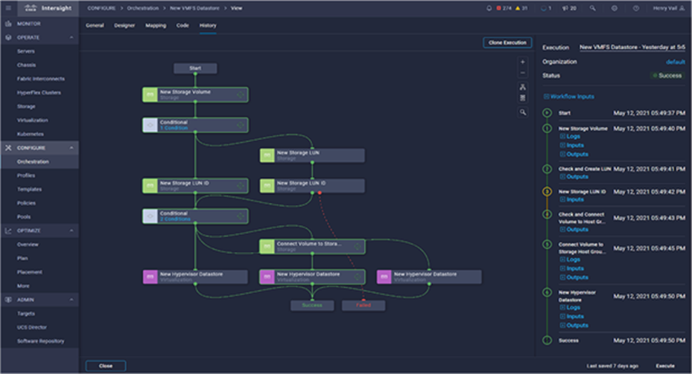Image resolution: width=692 pixels, height=374 pixels.
Task: Open the Henry Vail user profile menu
Action: [x=669, y=8]
